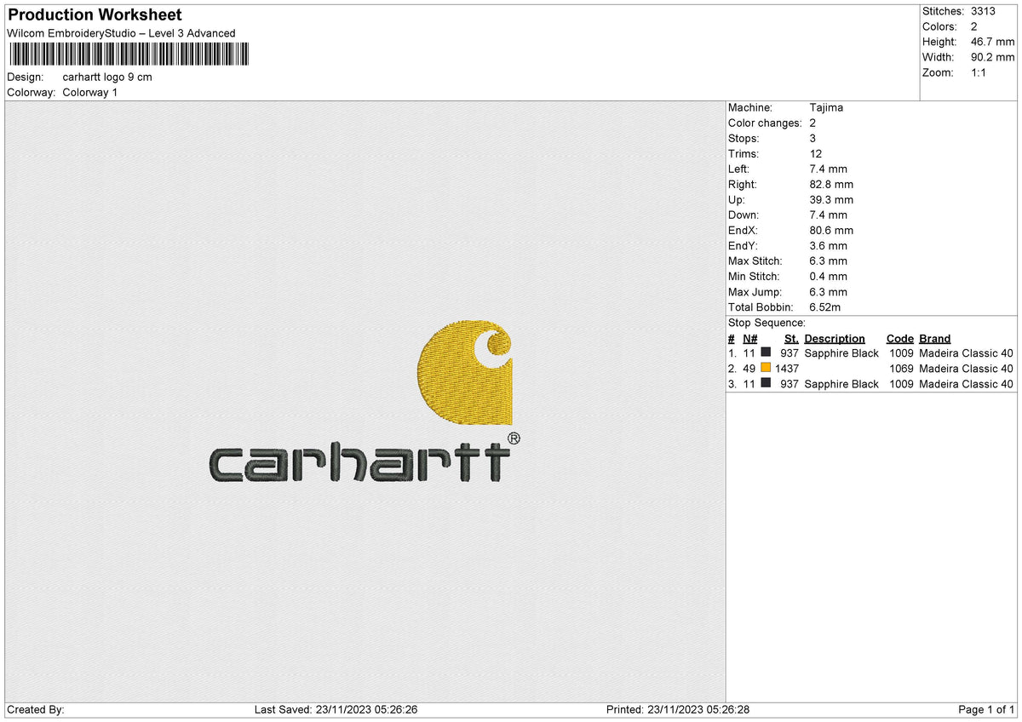This screenshot has height=722, width=1022.
Task: Click the Machine value Tajima
Action: click(x=826, y=108)
